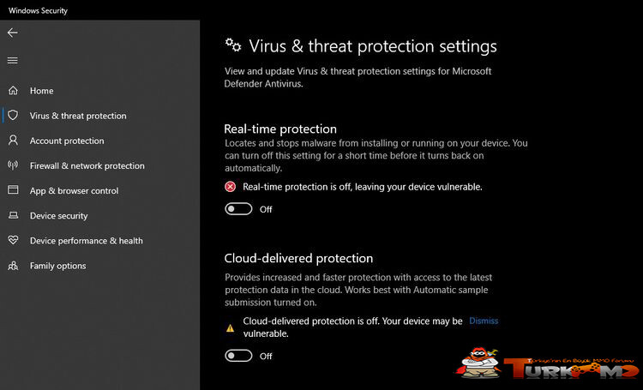Click the Firewall network antenna icon
The height and width of the screenshot is (390, 643).
coord(13,165)
